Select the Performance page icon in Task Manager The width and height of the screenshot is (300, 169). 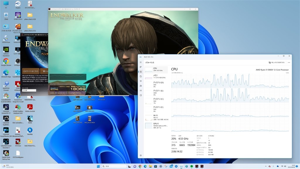point(141,72)
